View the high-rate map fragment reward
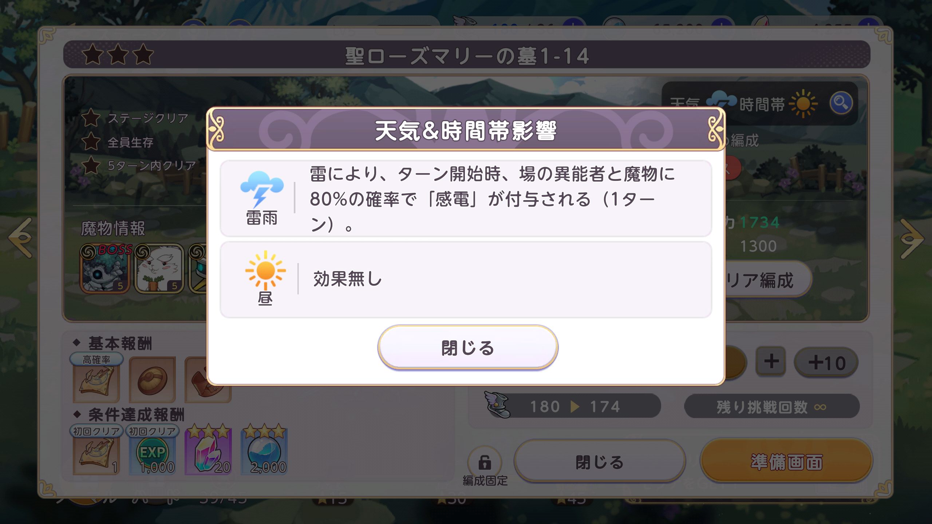 coord(96,380)
